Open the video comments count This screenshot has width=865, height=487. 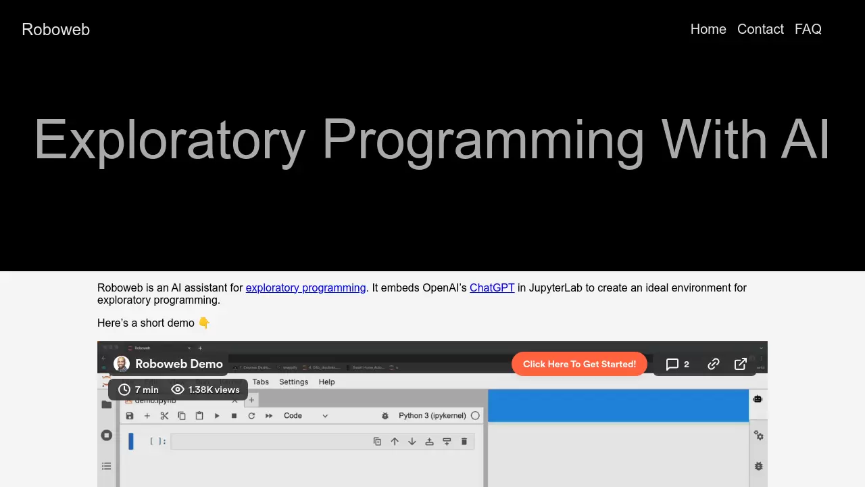point(678,364)
